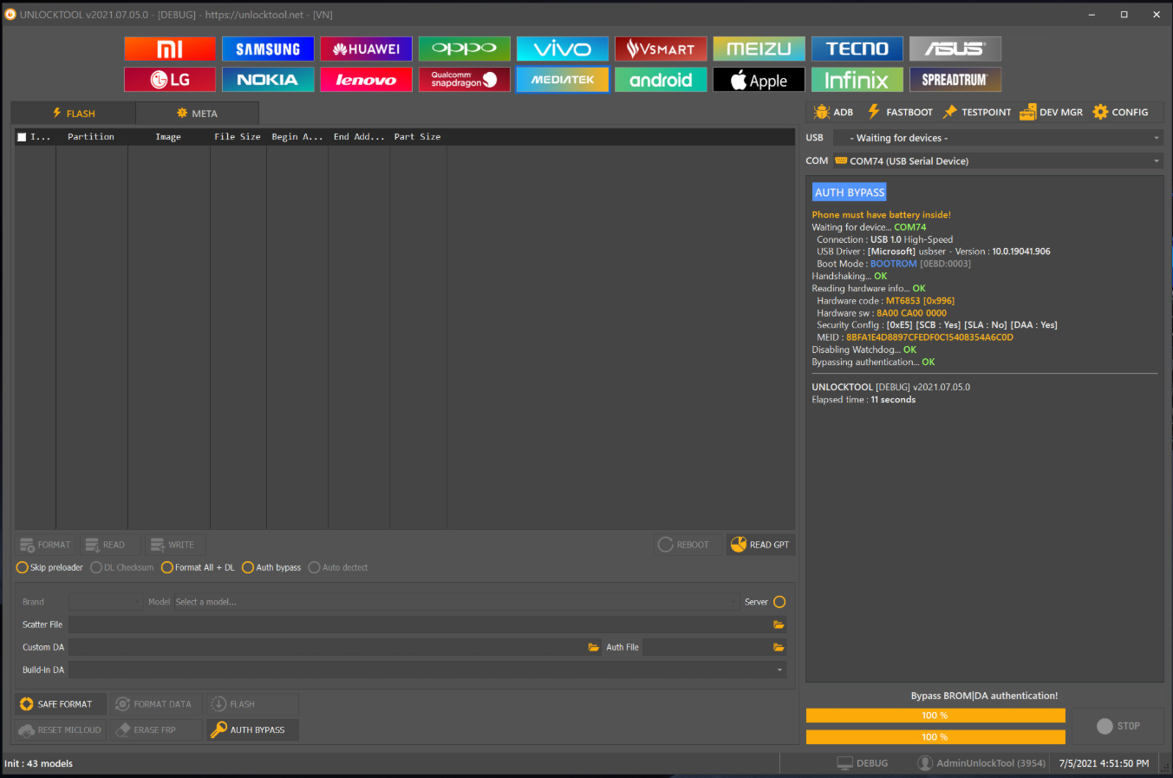Launch Device Manager (DEV MGR)
1173x778 pixels.
tap(1051, 112)
